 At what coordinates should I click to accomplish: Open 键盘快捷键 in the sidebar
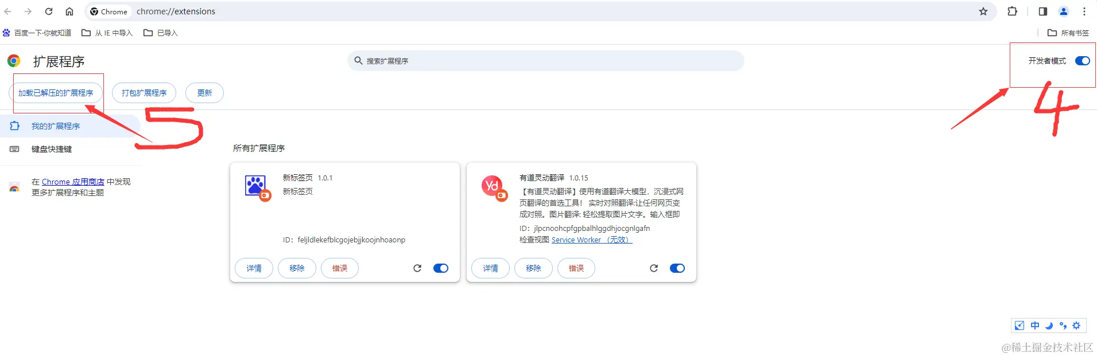point(70,149)
